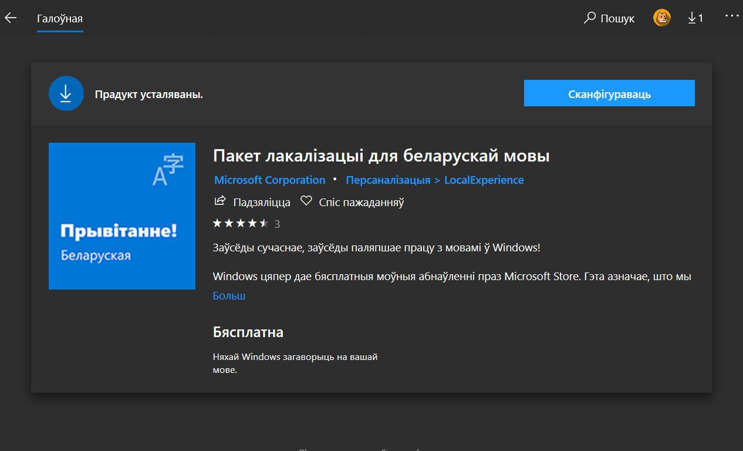Open Персаналізацыя > LocalExperience category link
Screen dimensions: 743x451
click(434, 180)
